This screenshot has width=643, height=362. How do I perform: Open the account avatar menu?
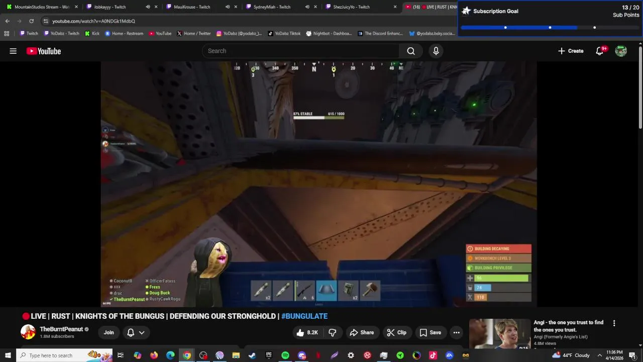click(x=621, y=51)
